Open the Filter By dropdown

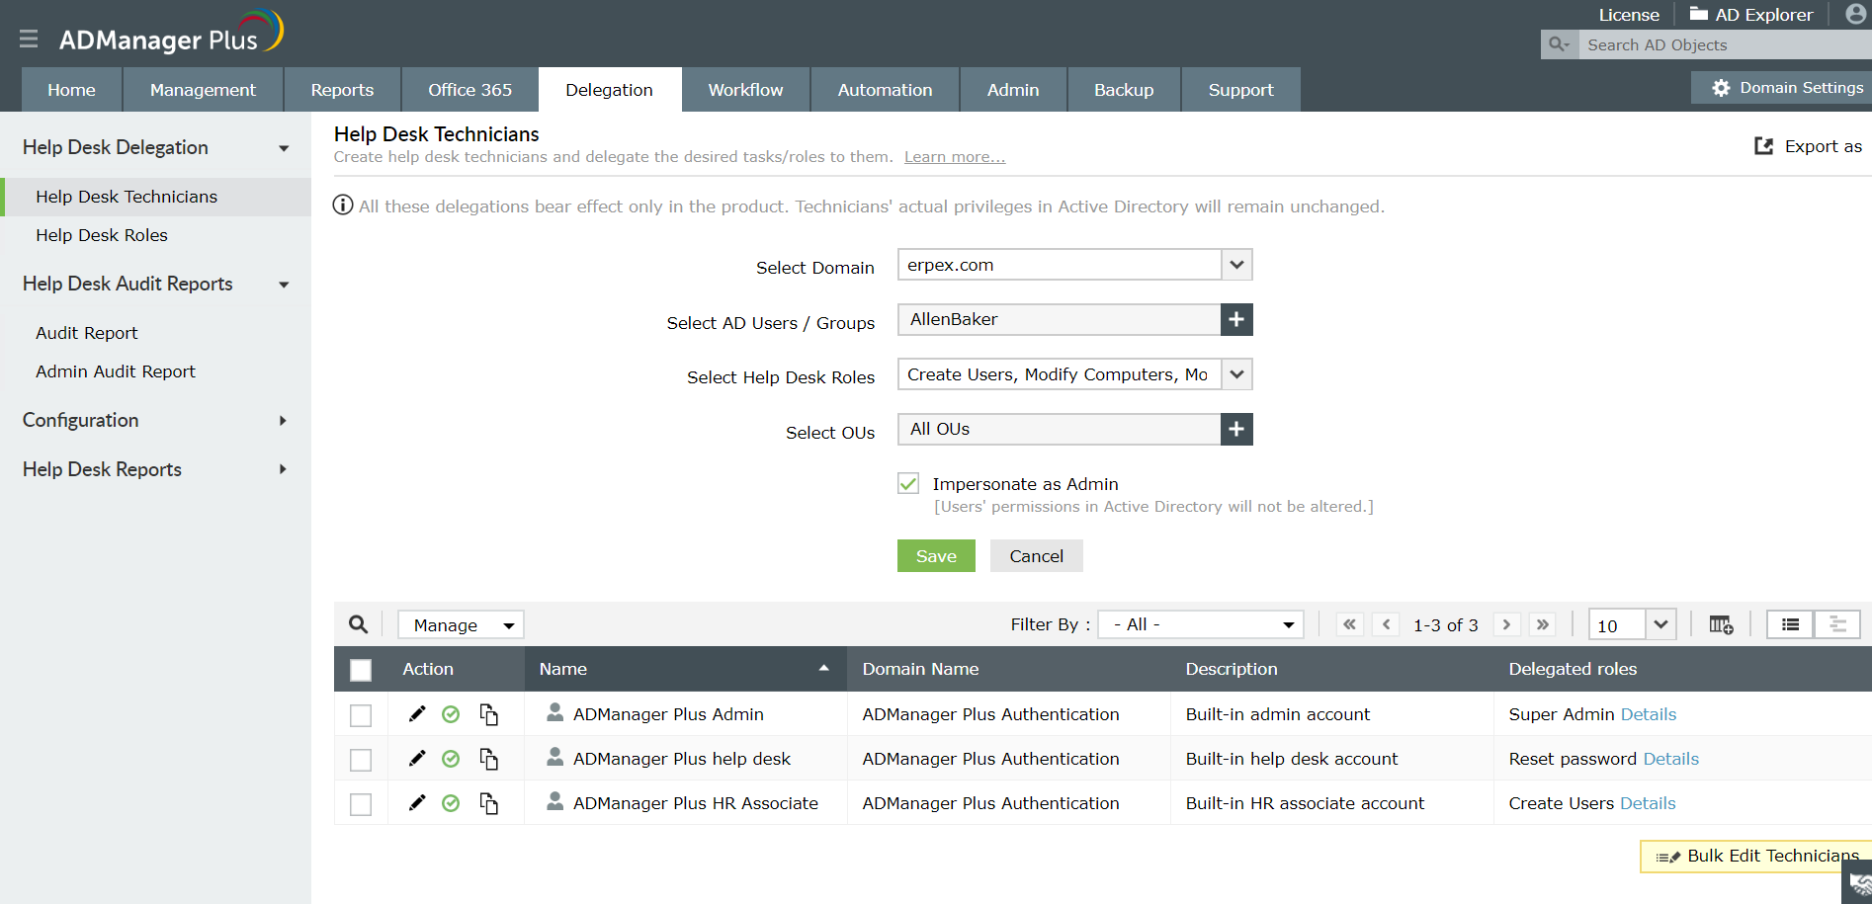tap(1201, 624)
